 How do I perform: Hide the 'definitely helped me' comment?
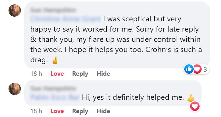point(103,111)
